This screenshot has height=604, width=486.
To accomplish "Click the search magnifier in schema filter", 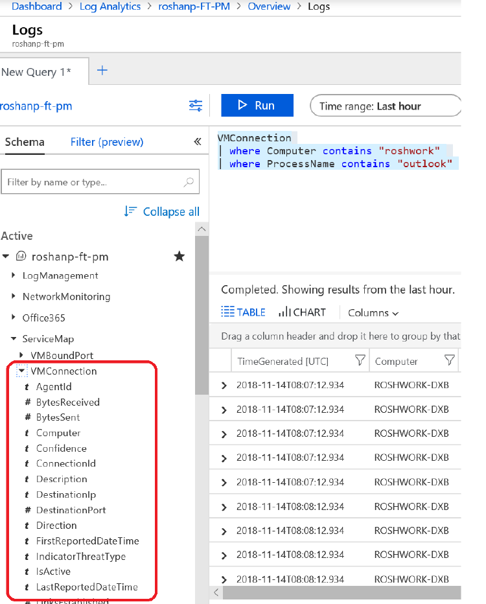I will coord(189,182).
